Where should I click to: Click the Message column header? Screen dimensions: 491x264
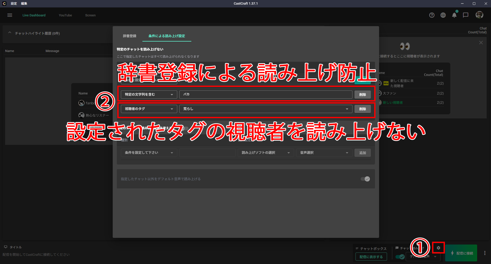[x=52, y=51]
